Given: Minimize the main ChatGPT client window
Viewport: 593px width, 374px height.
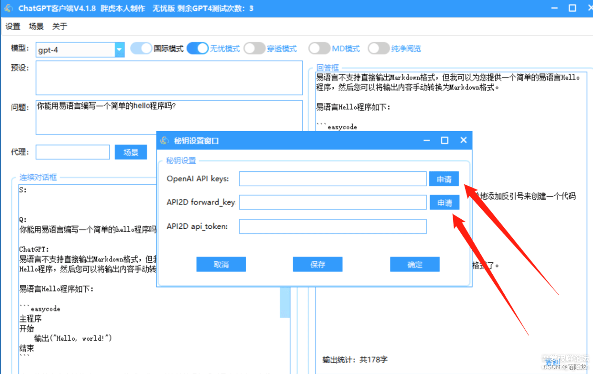Looking at the screenshot, I should point(554,8).
